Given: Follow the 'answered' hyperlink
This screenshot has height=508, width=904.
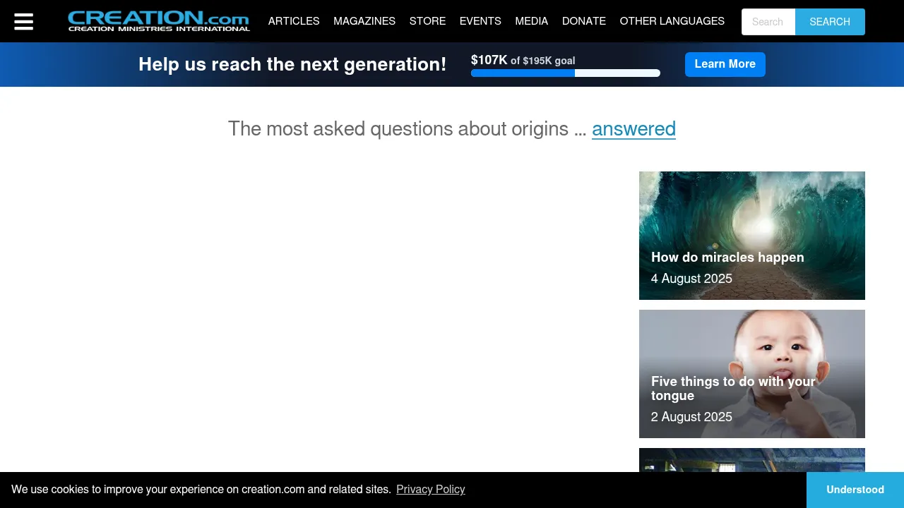Looking at the screenshot, I should click(x=634, y=129).
